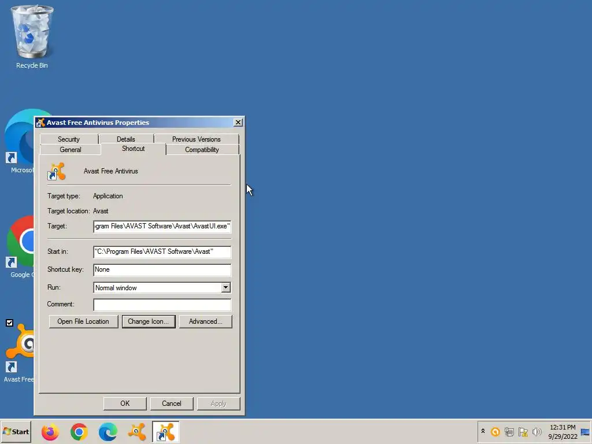Show hidden system tray icons
The width and height of the screenshot is (592, 444).
point(483,431)
